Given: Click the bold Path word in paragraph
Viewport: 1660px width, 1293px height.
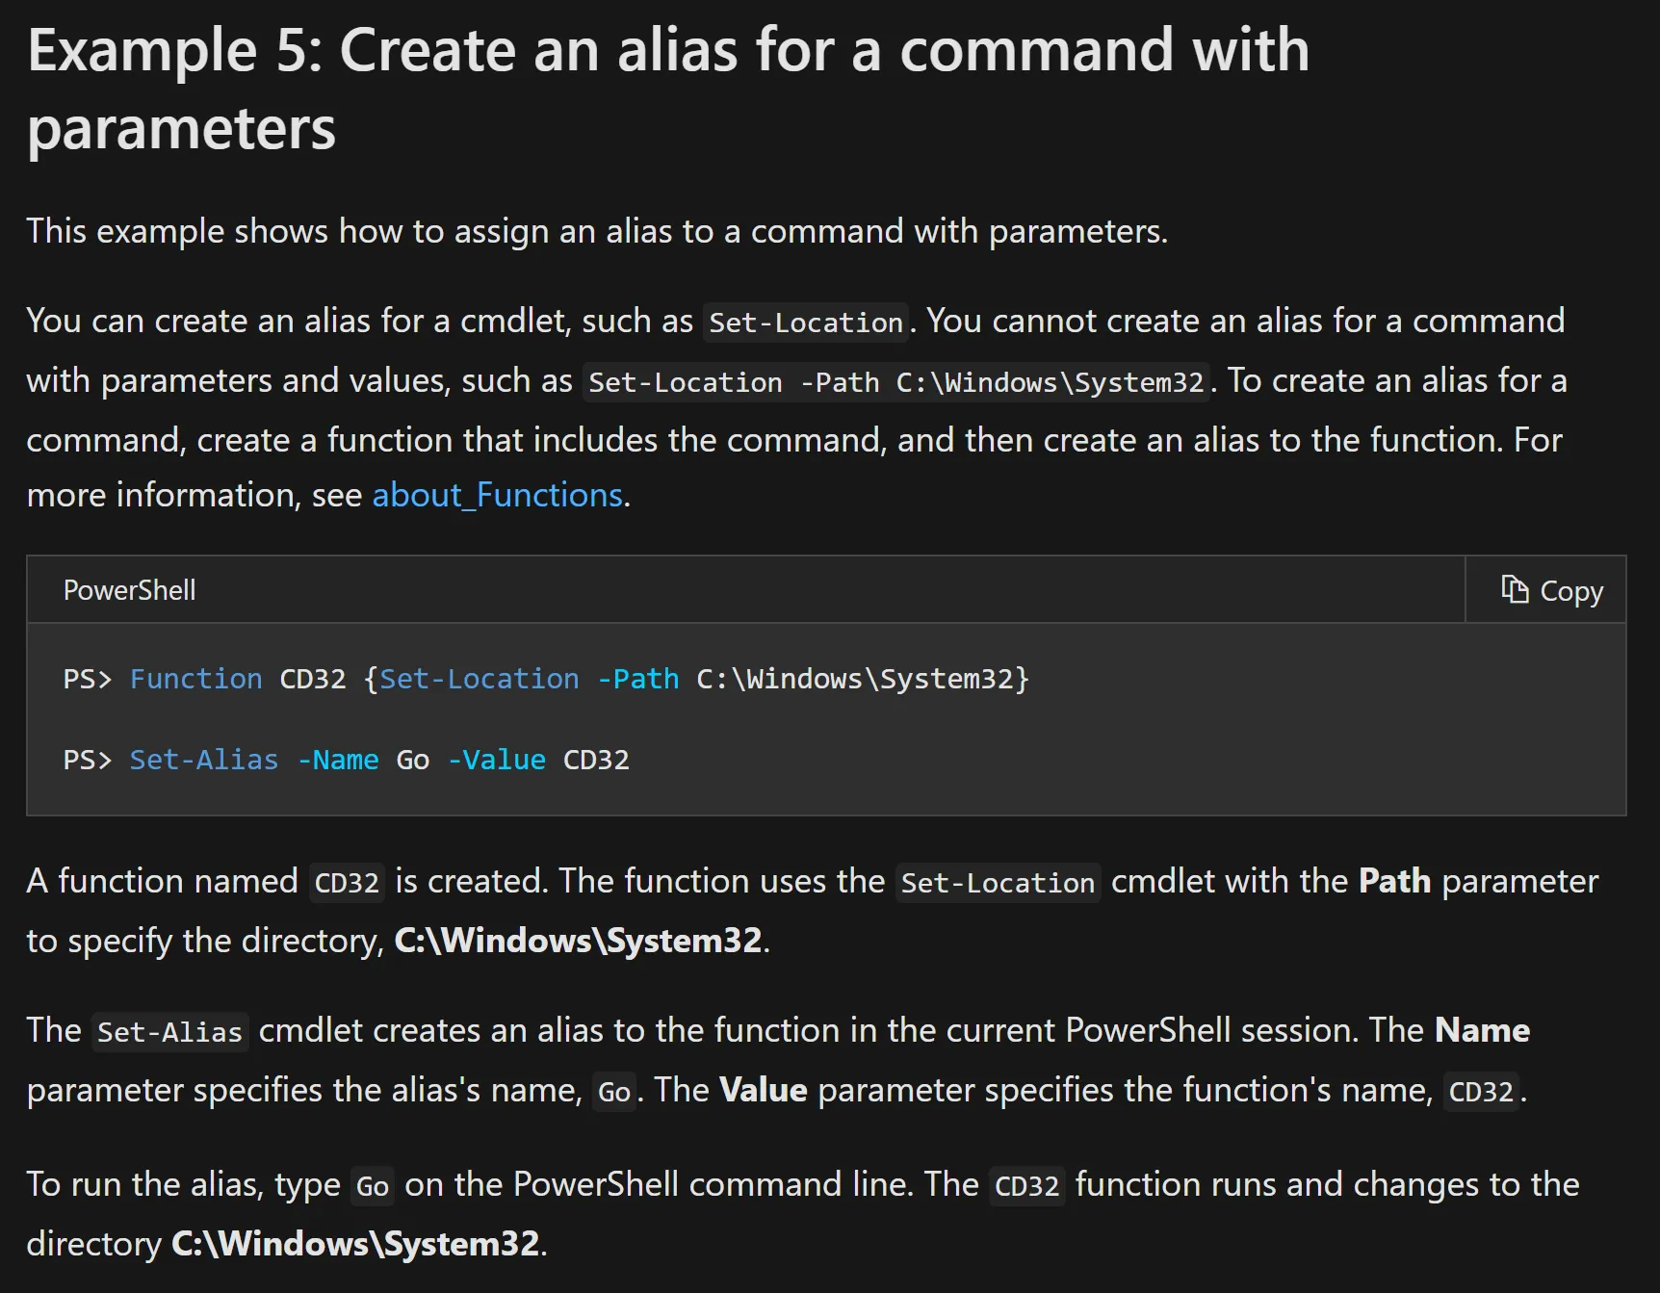Looking at the screenshot, I should pyautogui.click(x=1394, y=881).
